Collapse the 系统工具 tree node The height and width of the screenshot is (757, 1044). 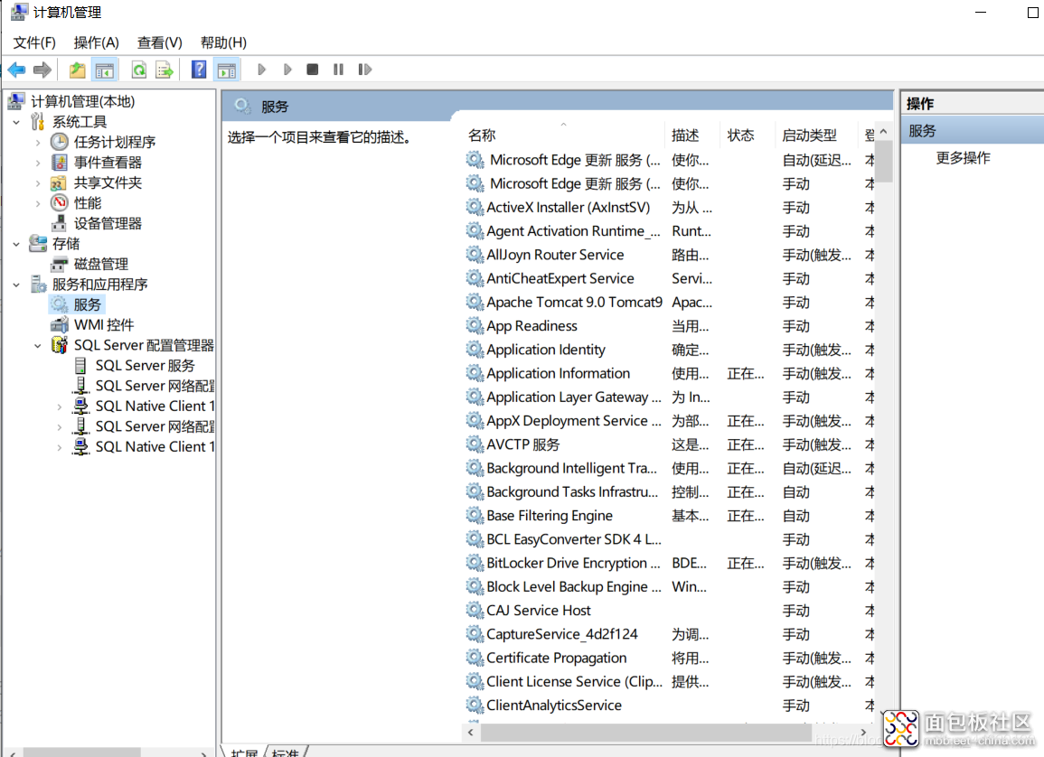(x=16, y=122)
